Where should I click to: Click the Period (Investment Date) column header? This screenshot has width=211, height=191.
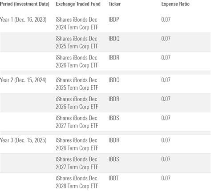pyautogui.click(x=24, y=4)
